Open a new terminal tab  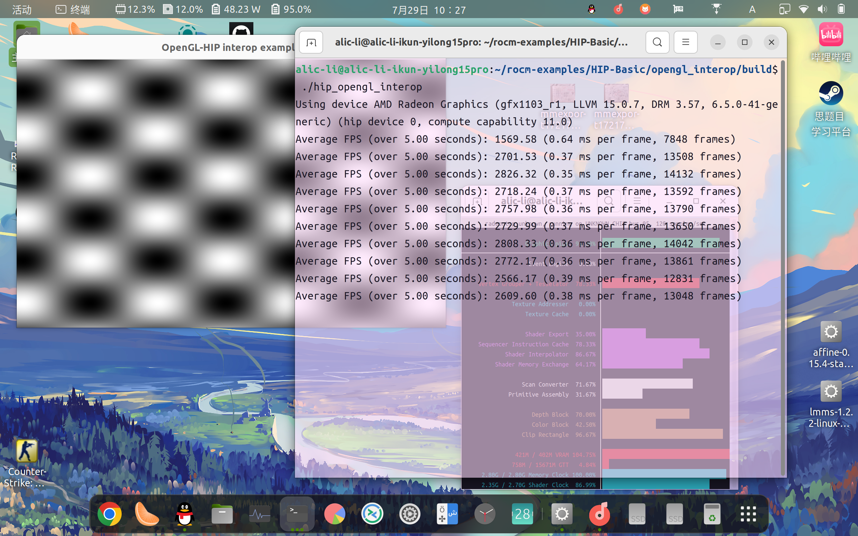311,43
